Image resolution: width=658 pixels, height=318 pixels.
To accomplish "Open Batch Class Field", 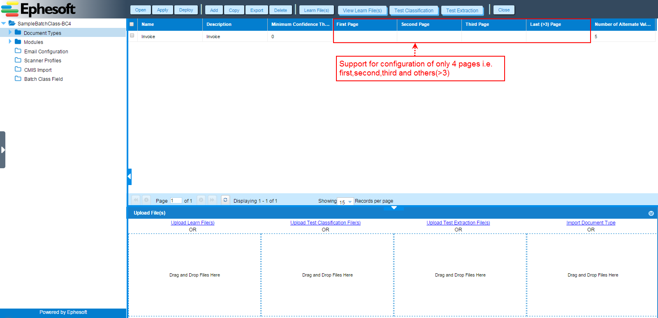I will tap(44, 79).
